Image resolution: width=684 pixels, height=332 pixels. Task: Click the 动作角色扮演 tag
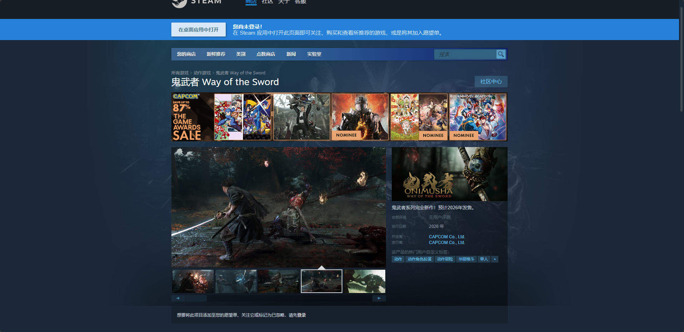420,259
